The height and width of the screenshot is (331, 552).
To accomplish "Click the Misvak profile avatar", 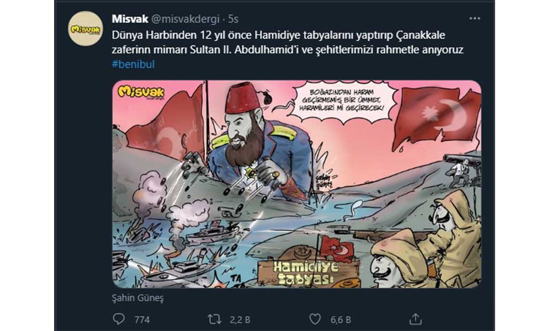I will tap(86, 29).
